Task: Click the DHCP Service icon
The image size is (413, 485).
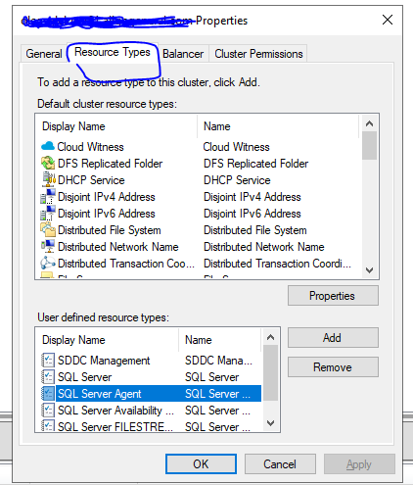Action: [49, 179]
